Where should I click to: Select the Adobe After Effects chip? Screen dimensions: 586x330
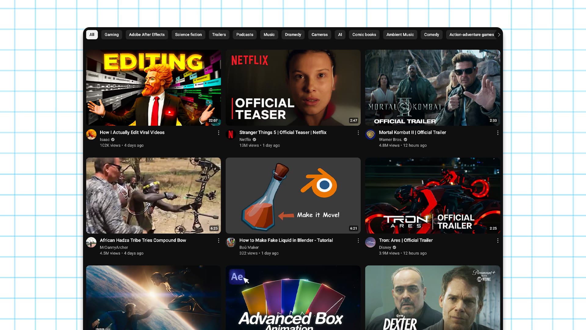(x=146, y=35)
